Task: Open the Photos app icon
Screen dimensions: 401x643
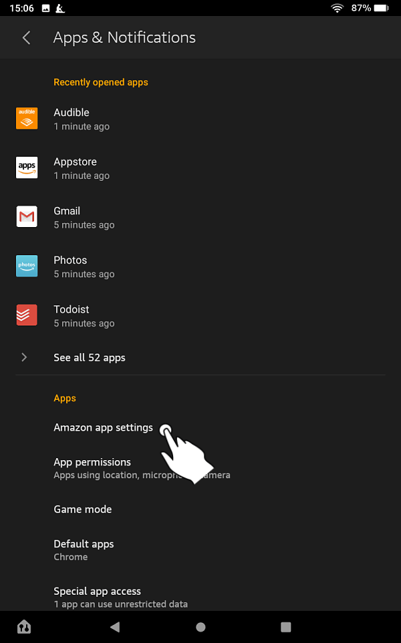Action: pyautogui.click(x=27, y=266)
